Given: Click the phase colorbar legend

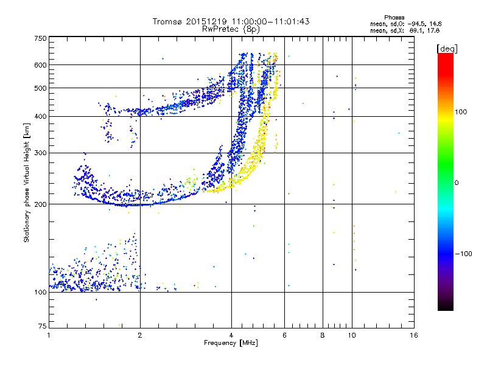Looking at the screenshot, I should [x=446, y=181].
